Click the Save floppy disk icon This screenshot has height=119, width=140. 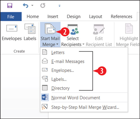(x=10, y=6)
